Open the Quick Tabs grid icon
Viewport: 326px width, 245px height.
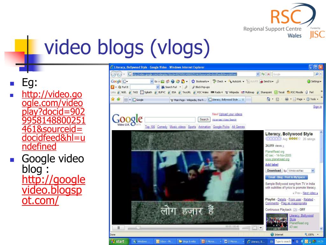(x=126, y=100)
